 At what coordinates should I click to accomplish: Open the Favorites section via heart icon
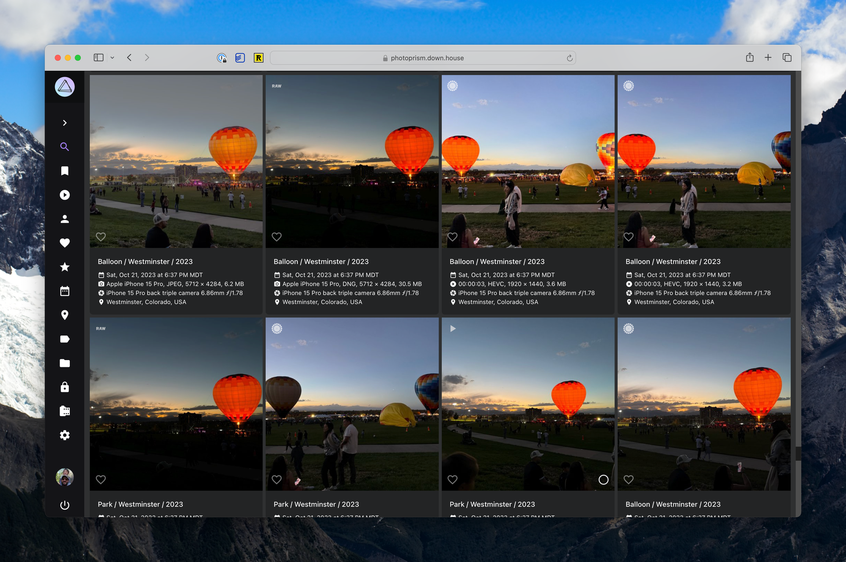click(64, 243)
